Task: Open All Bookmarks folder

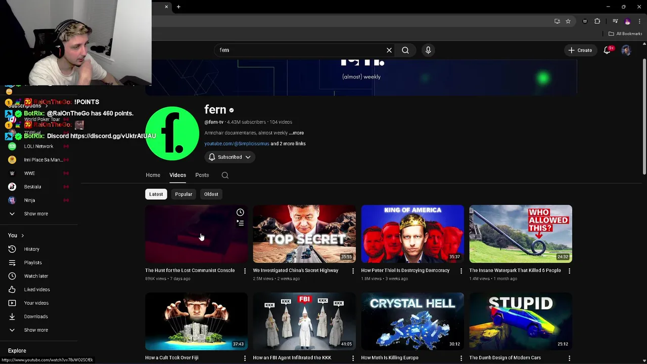Action: coord(625,34)
